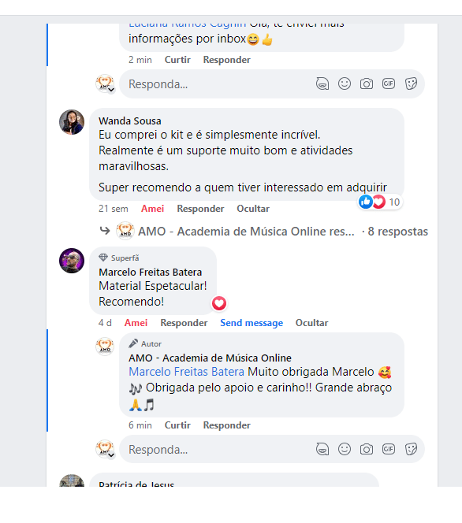
Task: Open reactions list showing 10 reactions
Action: tap(380, 202)
